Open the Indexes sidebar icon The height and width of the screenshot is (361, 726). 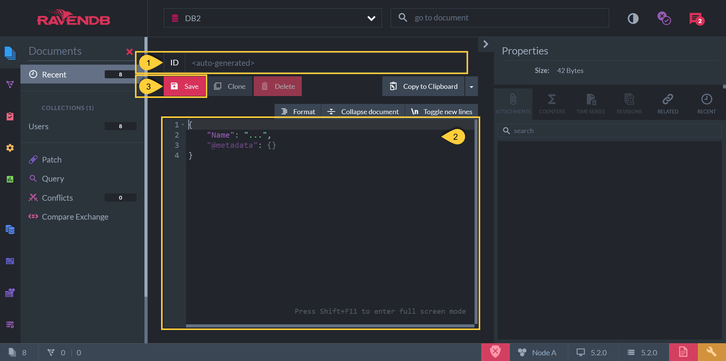(10, 84)
